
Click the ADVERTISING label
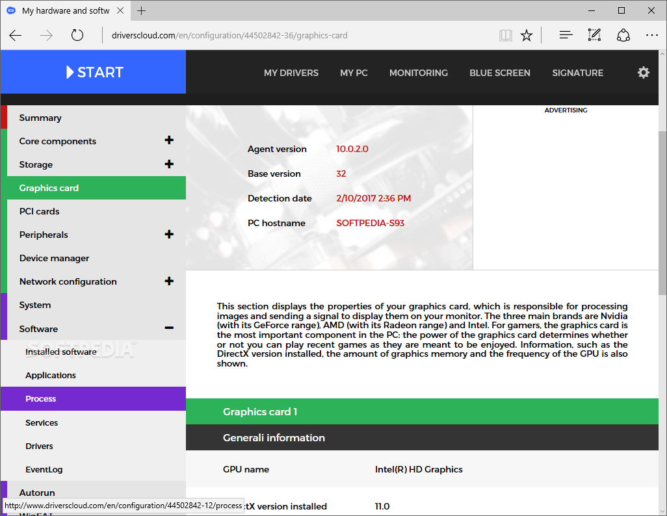click(566, 110)
